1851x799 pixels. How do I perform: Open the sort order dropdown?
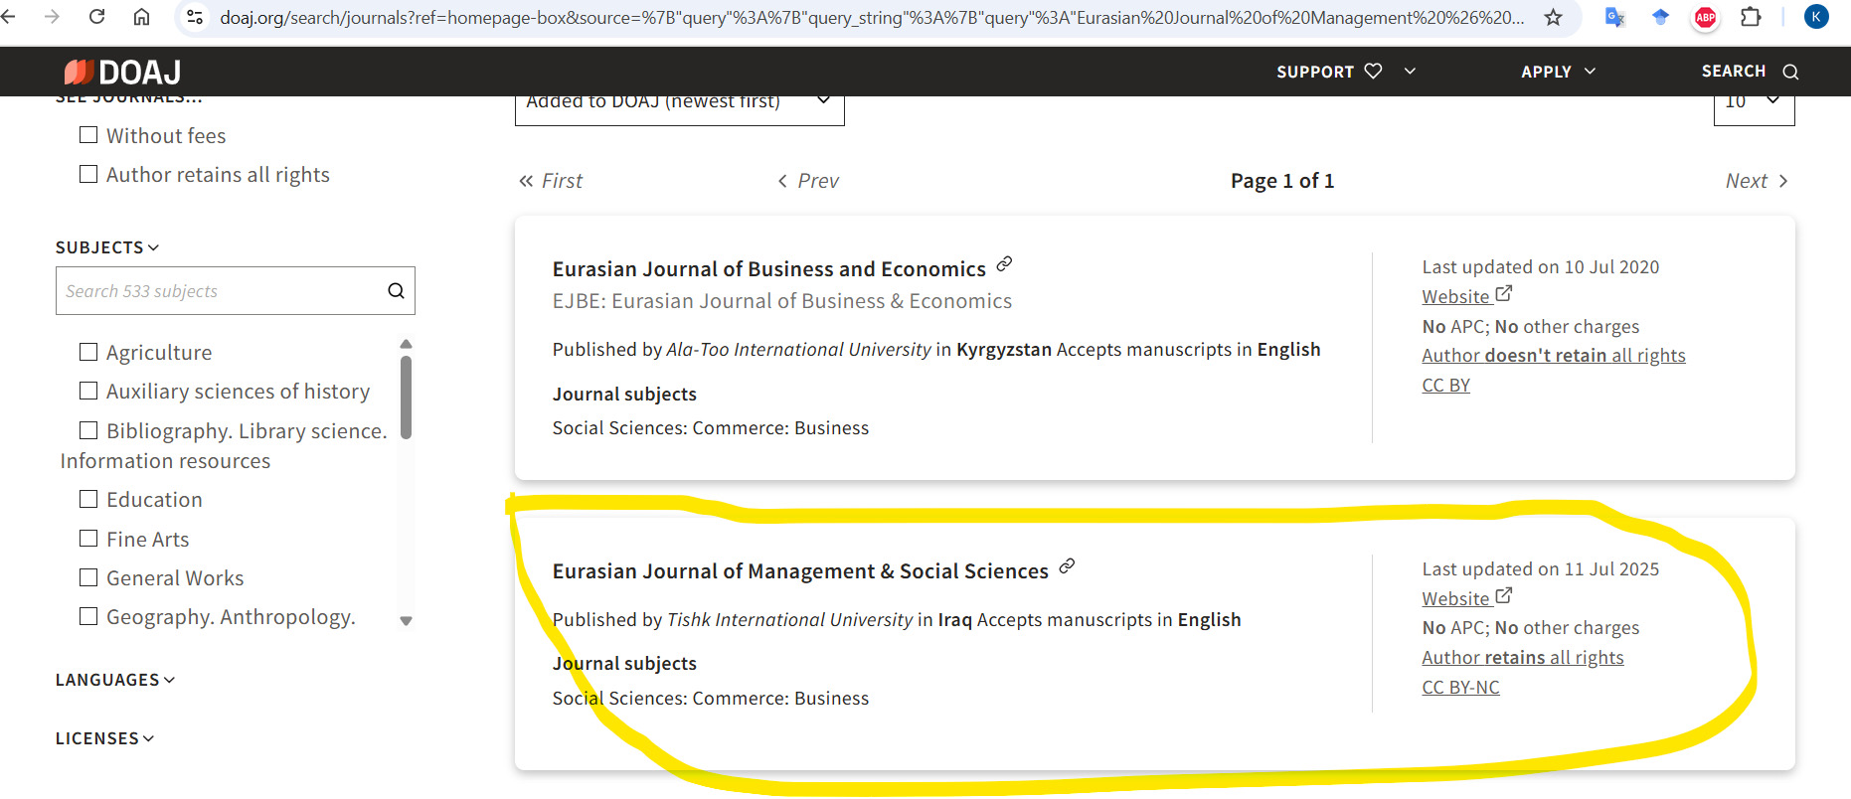pos(679,103)
